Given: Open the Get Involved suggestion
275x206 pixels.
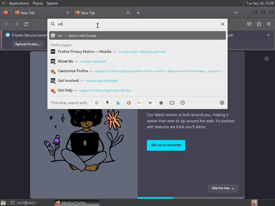Looking at the screenshot, I should (137, 80).
